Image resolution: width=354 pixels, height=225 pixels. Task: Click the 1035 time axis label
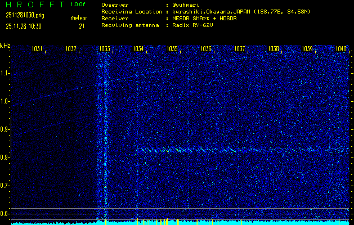coord(172,48)
